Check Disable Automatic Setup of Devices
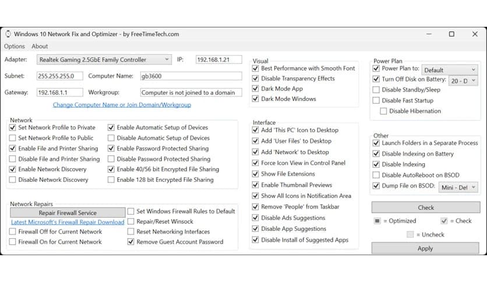 coord(111,138)
